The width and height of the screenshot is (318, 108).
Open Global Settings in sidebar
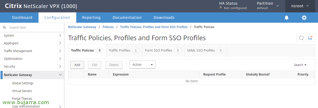(23, 83)
